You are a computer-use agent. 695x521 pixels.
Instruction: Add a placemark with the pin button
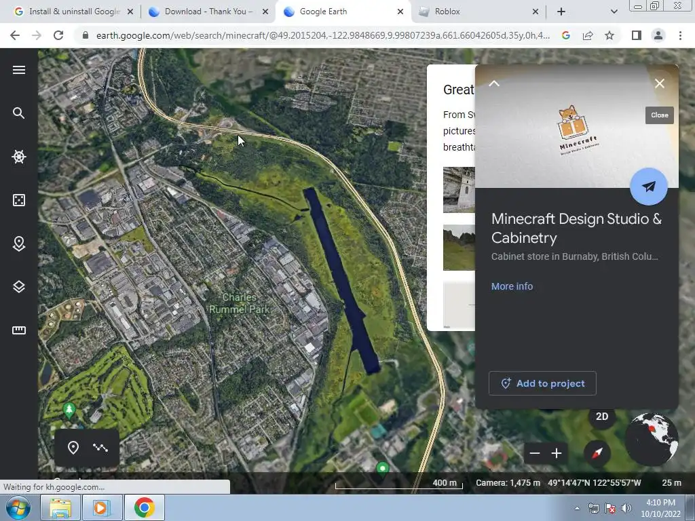pos(73,448)
